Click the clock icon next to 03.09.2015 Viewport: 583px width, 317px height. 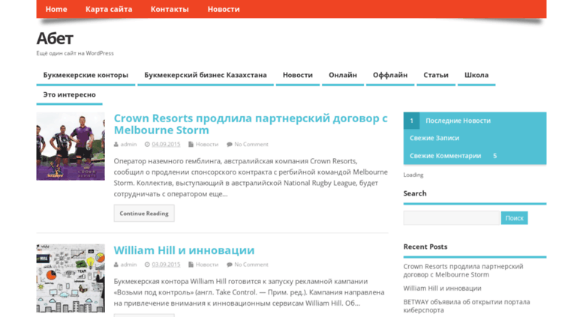click(147, 265)
